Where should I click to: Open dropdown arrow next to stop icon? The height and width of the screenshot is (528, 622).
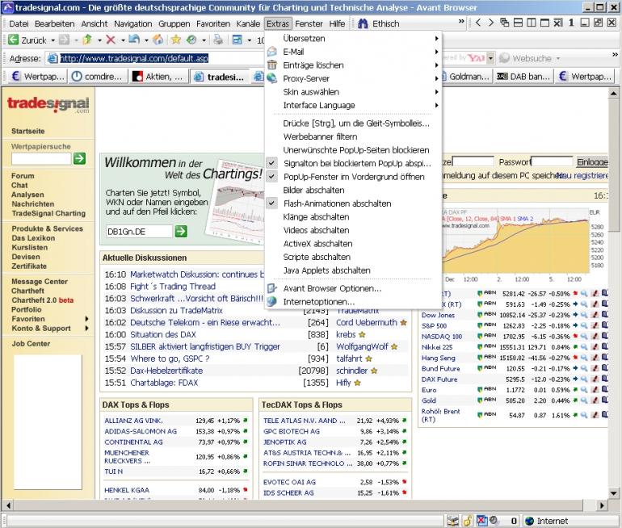click(x=123, y=40)
